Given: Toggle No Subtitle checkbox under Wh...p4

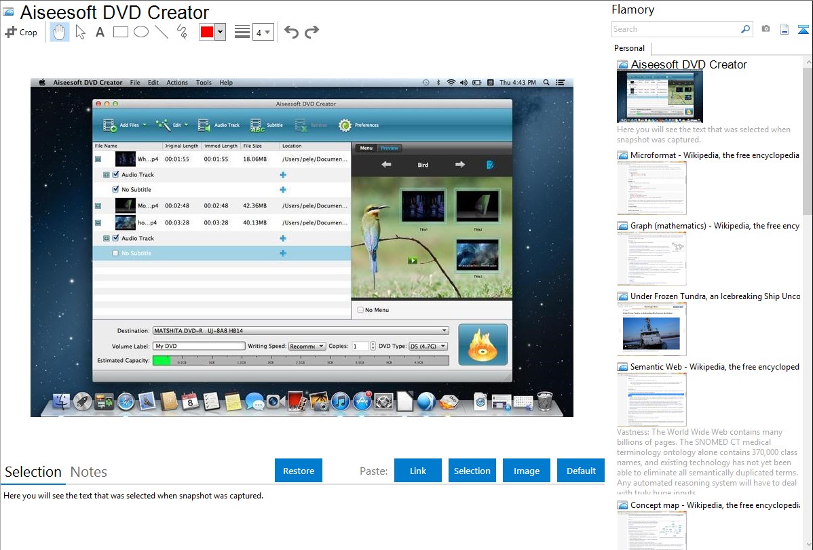Looking at the screenshot, I should click(x=115, y=189).
